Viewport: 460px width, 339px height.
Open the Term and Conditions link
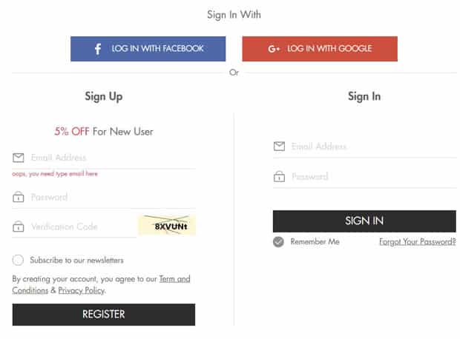pyautogui.click(x=174, y=279)
